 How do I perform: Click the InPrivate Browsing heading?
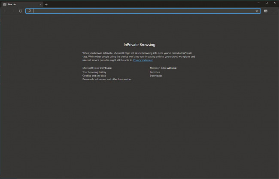click(139, 45)
